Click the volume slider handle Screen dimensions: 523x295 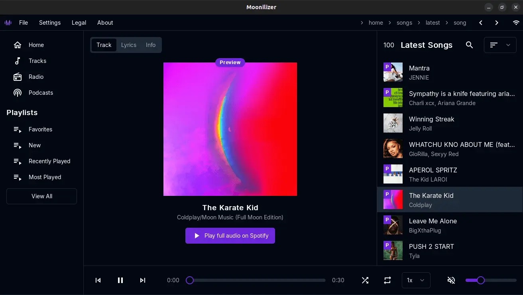[481, 280]
